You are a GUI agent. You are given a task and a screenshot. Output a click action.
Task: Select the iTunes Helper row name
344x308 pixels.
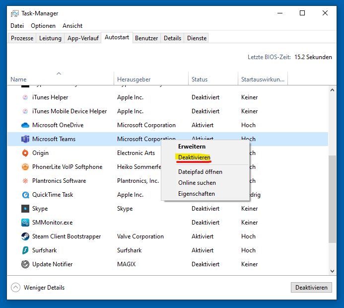pos(50,97)
